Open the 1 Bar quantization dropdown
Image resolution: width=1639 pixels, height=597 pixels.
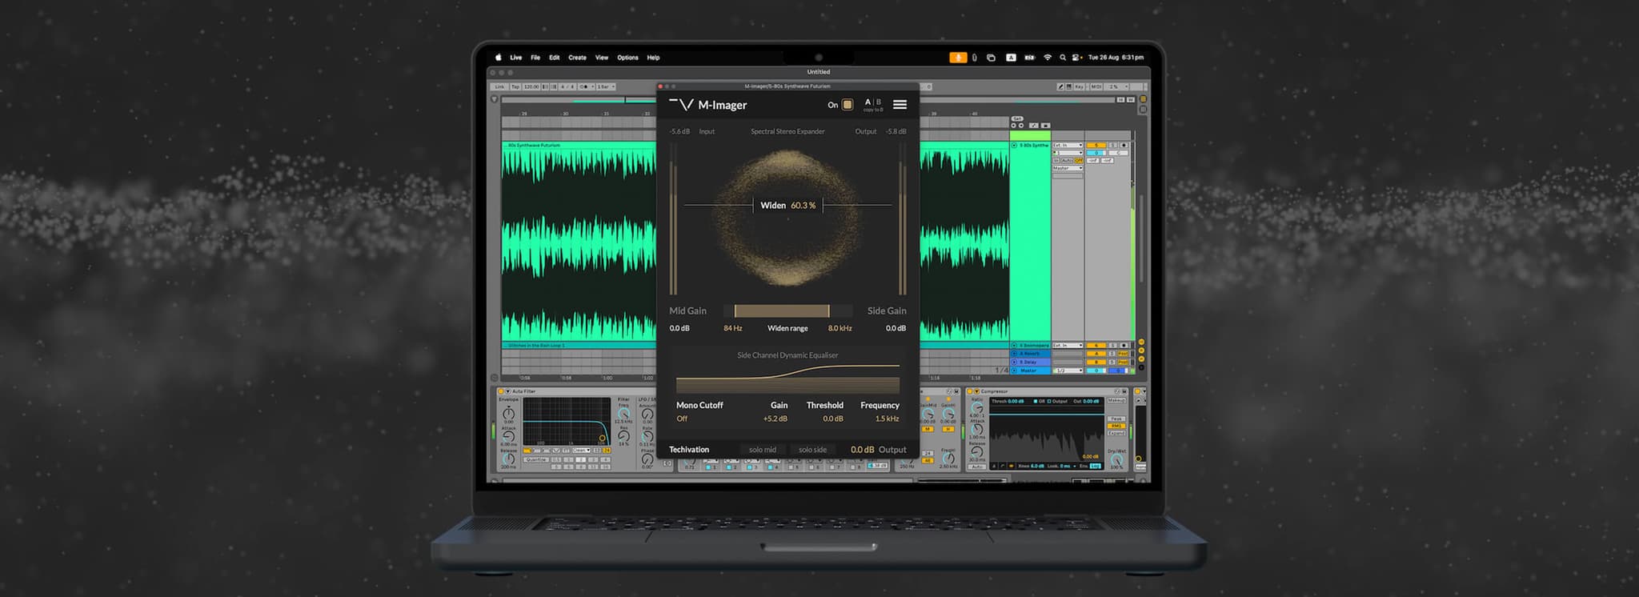605,86
